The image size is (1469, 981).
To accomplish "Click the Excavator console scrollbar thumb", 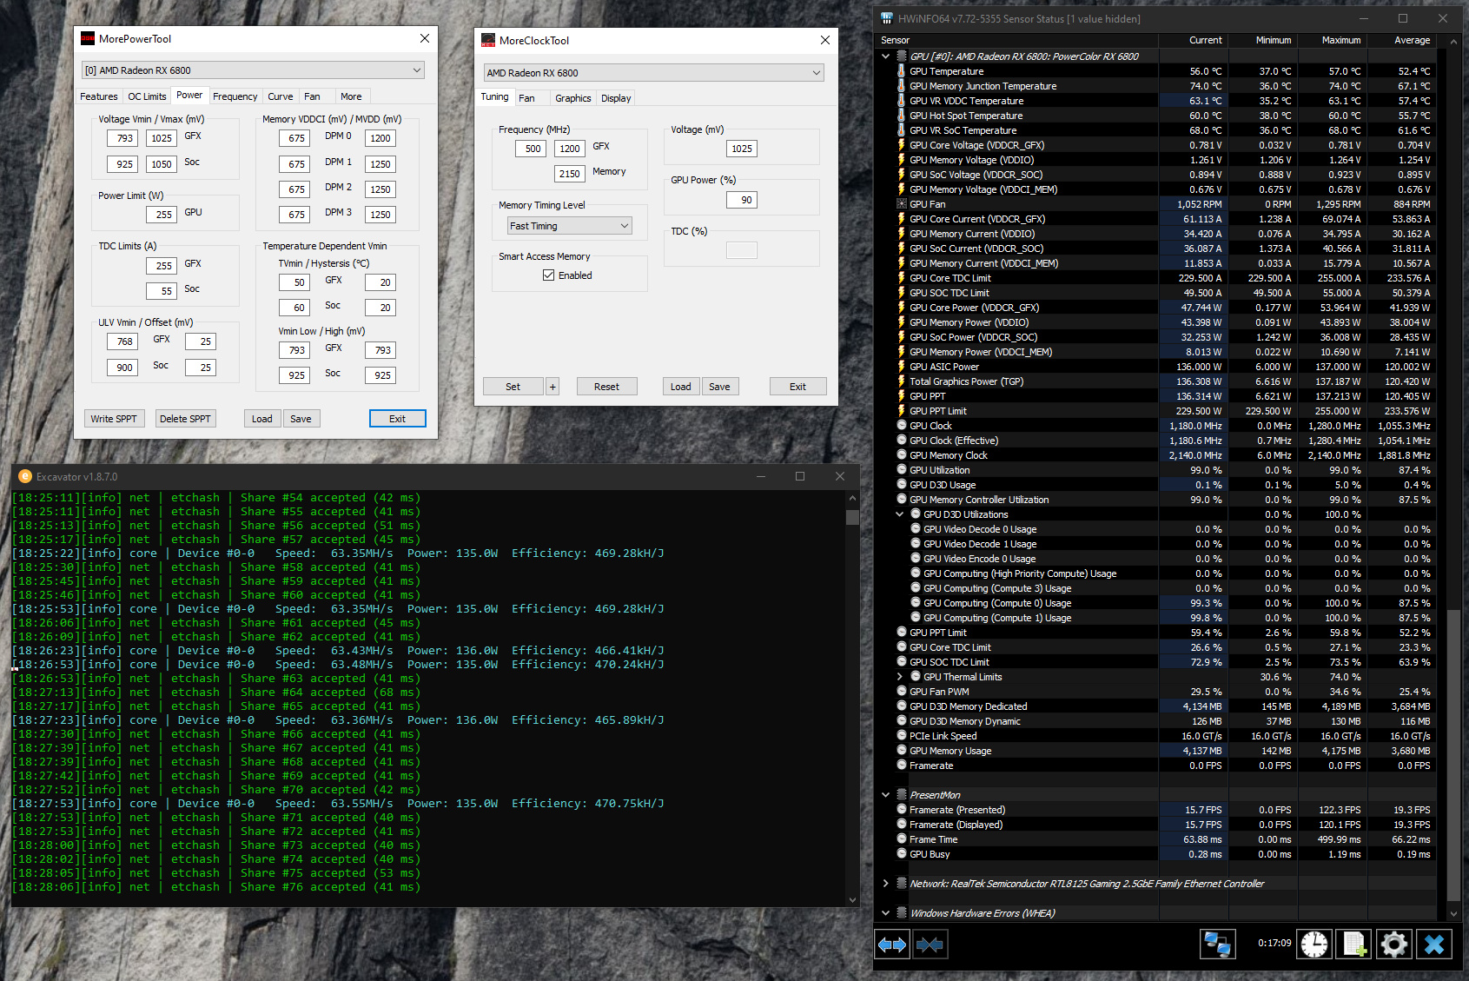I will click(x=852, y=517).
